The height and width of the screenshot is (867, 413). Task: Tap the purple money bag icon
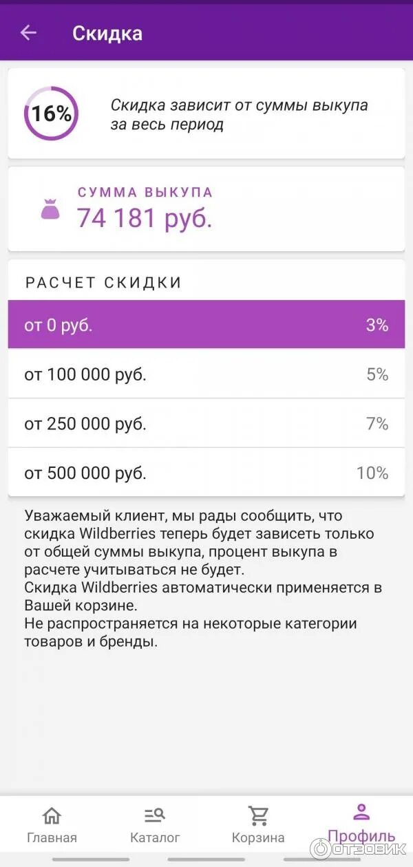click(x=50, y=209)
